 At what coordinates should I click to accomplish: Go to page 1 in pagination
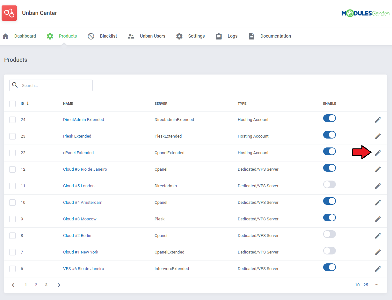click(26, 285)
